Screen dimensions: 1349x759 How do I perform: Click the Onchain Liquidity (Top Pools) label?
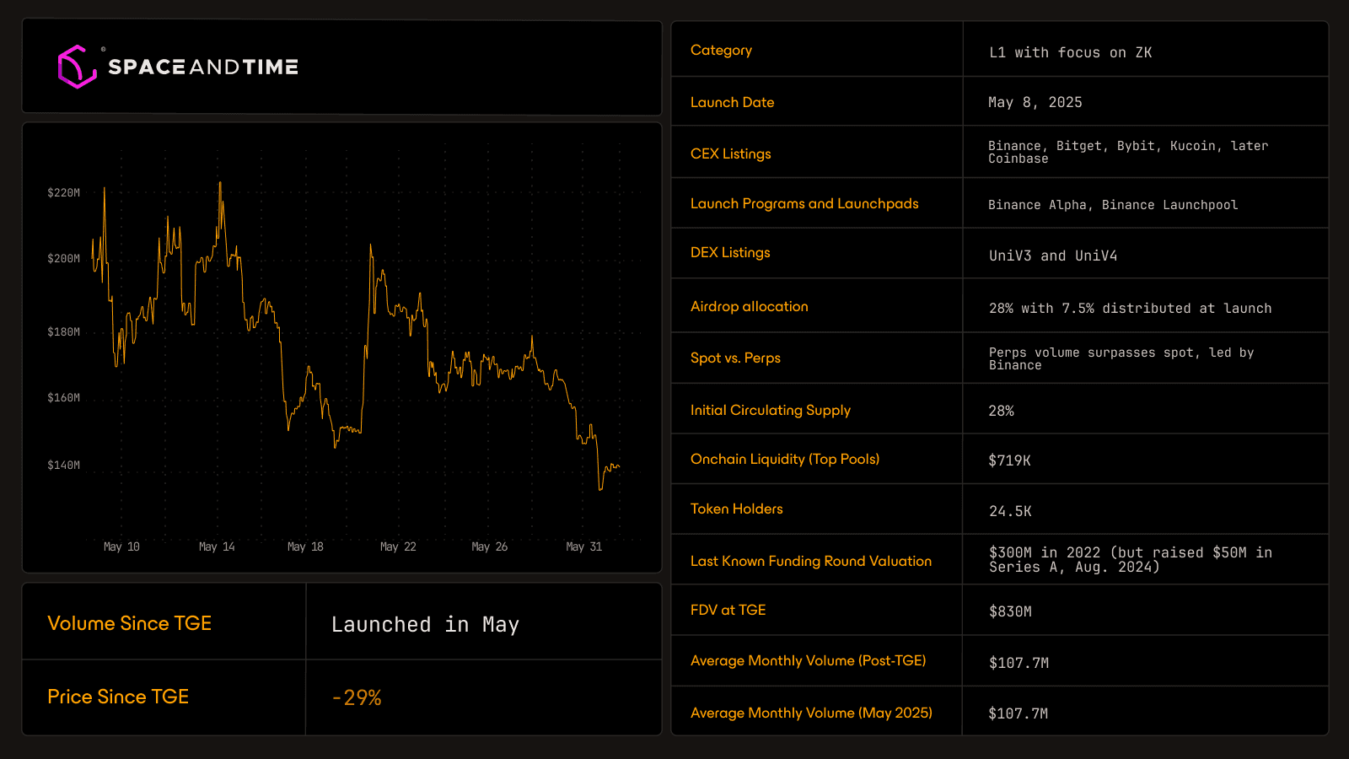(785, 460)
